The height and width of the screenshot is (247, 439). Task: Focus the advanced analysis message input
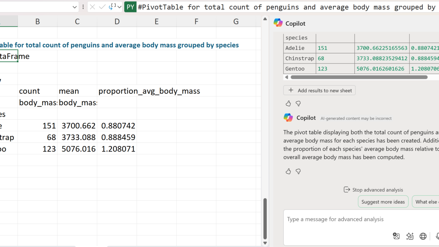tap(357, 219)
